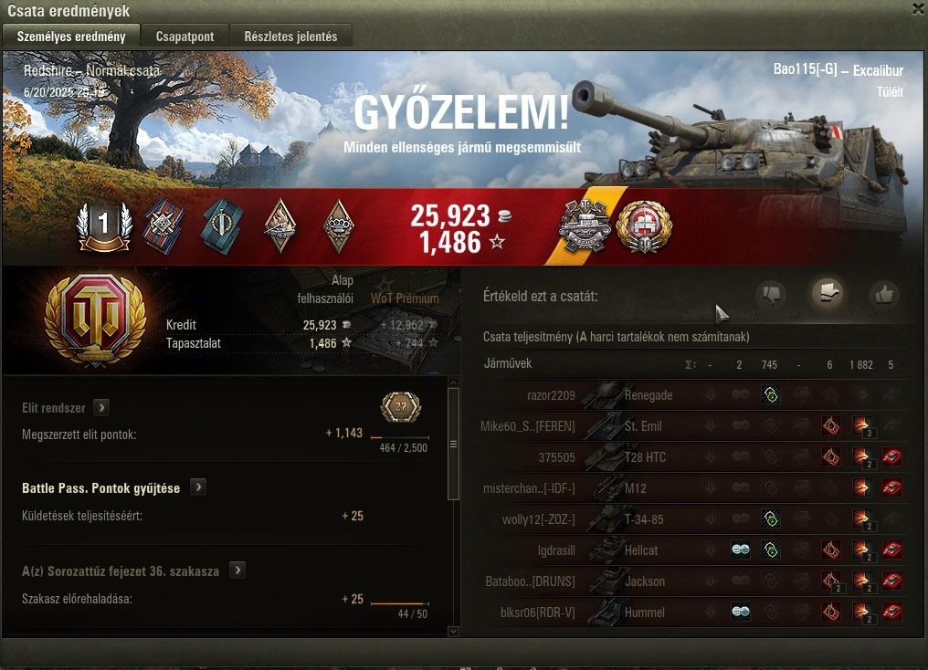Expand Battle Pass Pontok gyűjtése arrow
The width and height of the screenshot is (928, 670).
point(198,487)
